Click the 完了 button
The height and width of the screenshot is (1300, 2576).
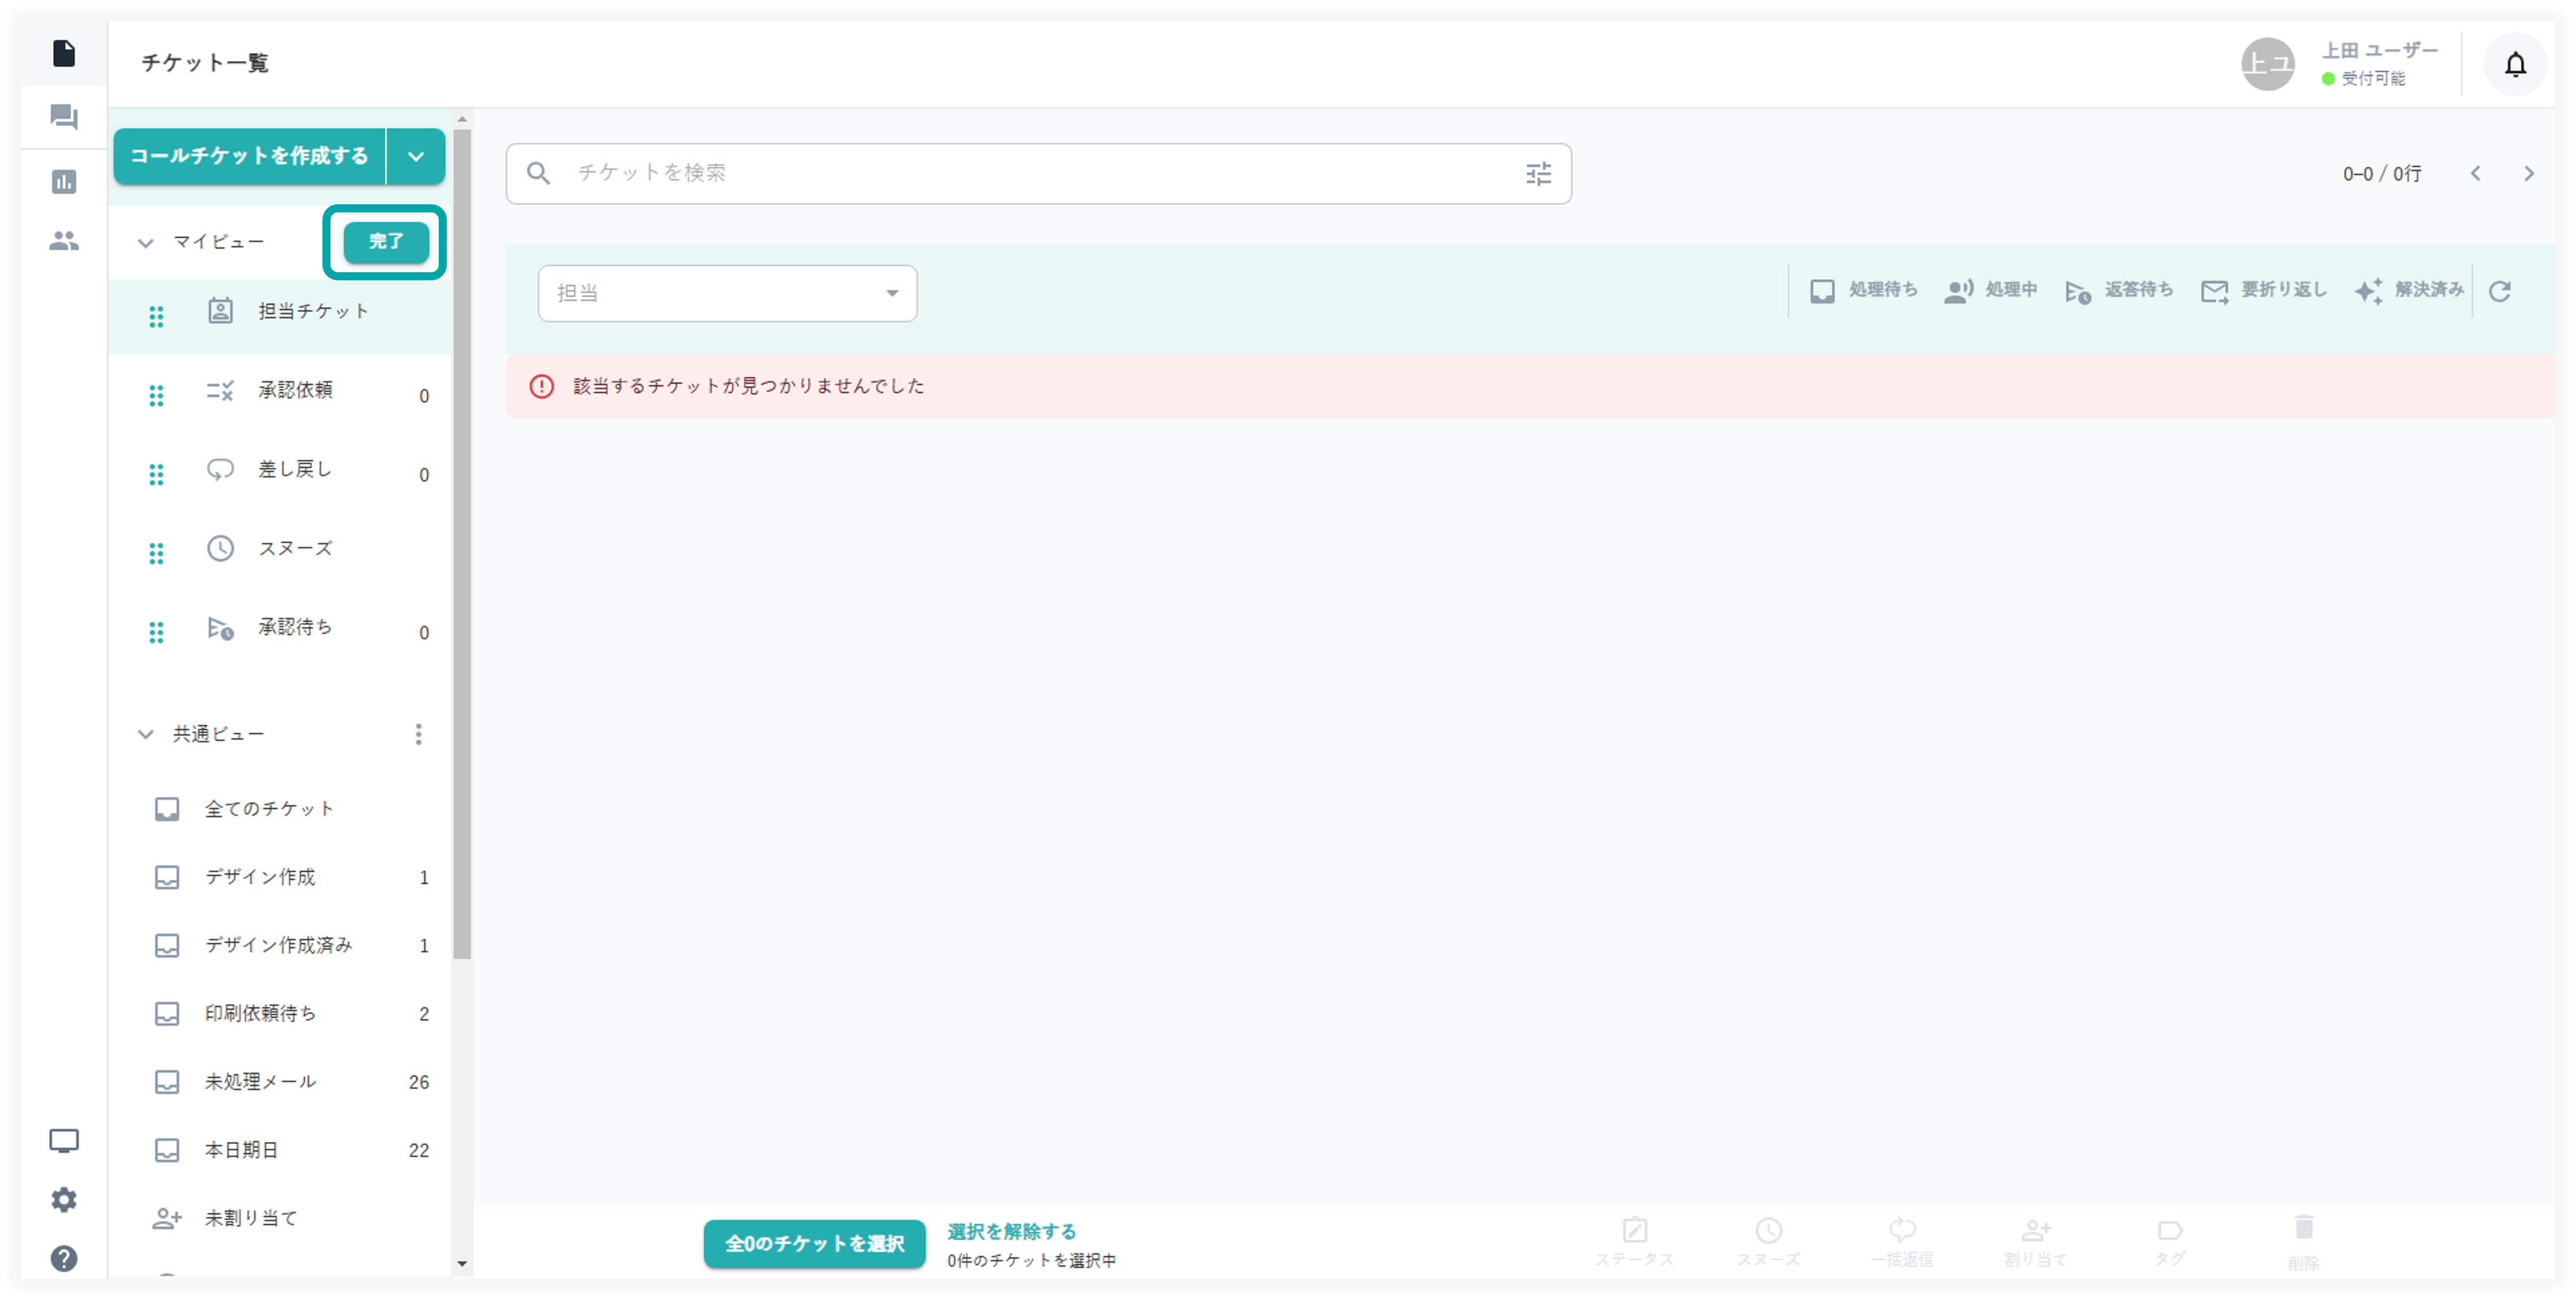(386, 242)
